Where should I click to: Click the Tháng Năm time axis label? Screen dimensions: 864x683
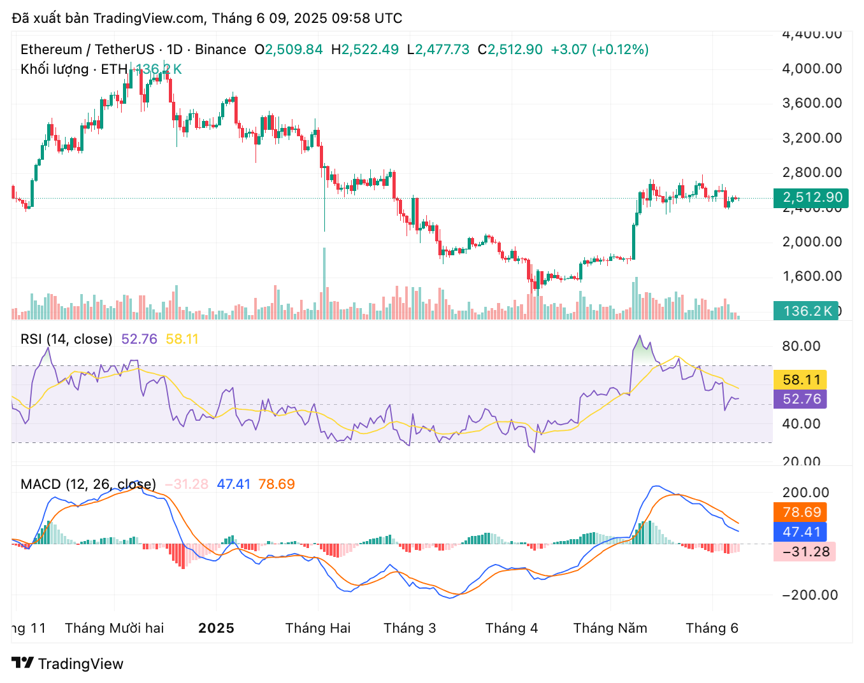[x=610, y=628]
